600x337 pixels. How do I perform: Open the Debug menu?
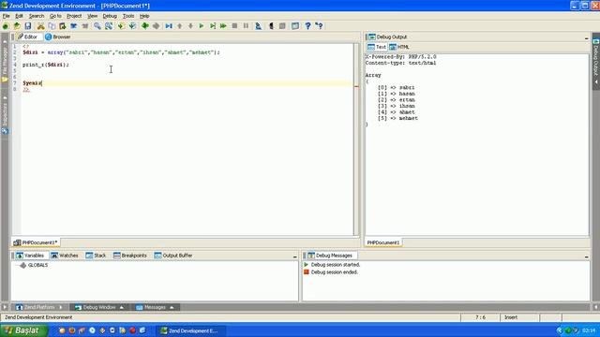coord(110,16)
